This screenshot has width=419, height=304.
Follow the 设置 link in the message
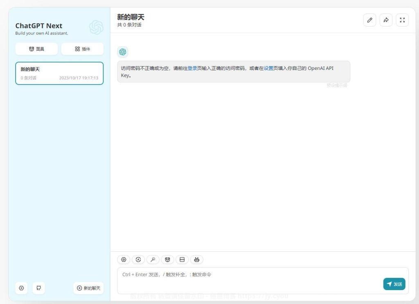268,69
